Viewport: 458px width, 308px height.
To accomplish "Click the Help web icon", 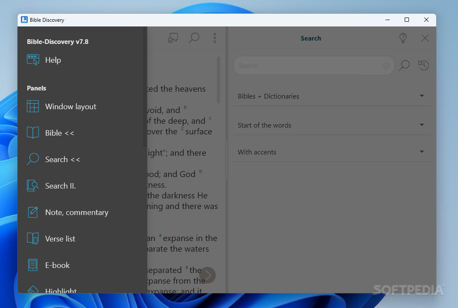I will [33, 60].
